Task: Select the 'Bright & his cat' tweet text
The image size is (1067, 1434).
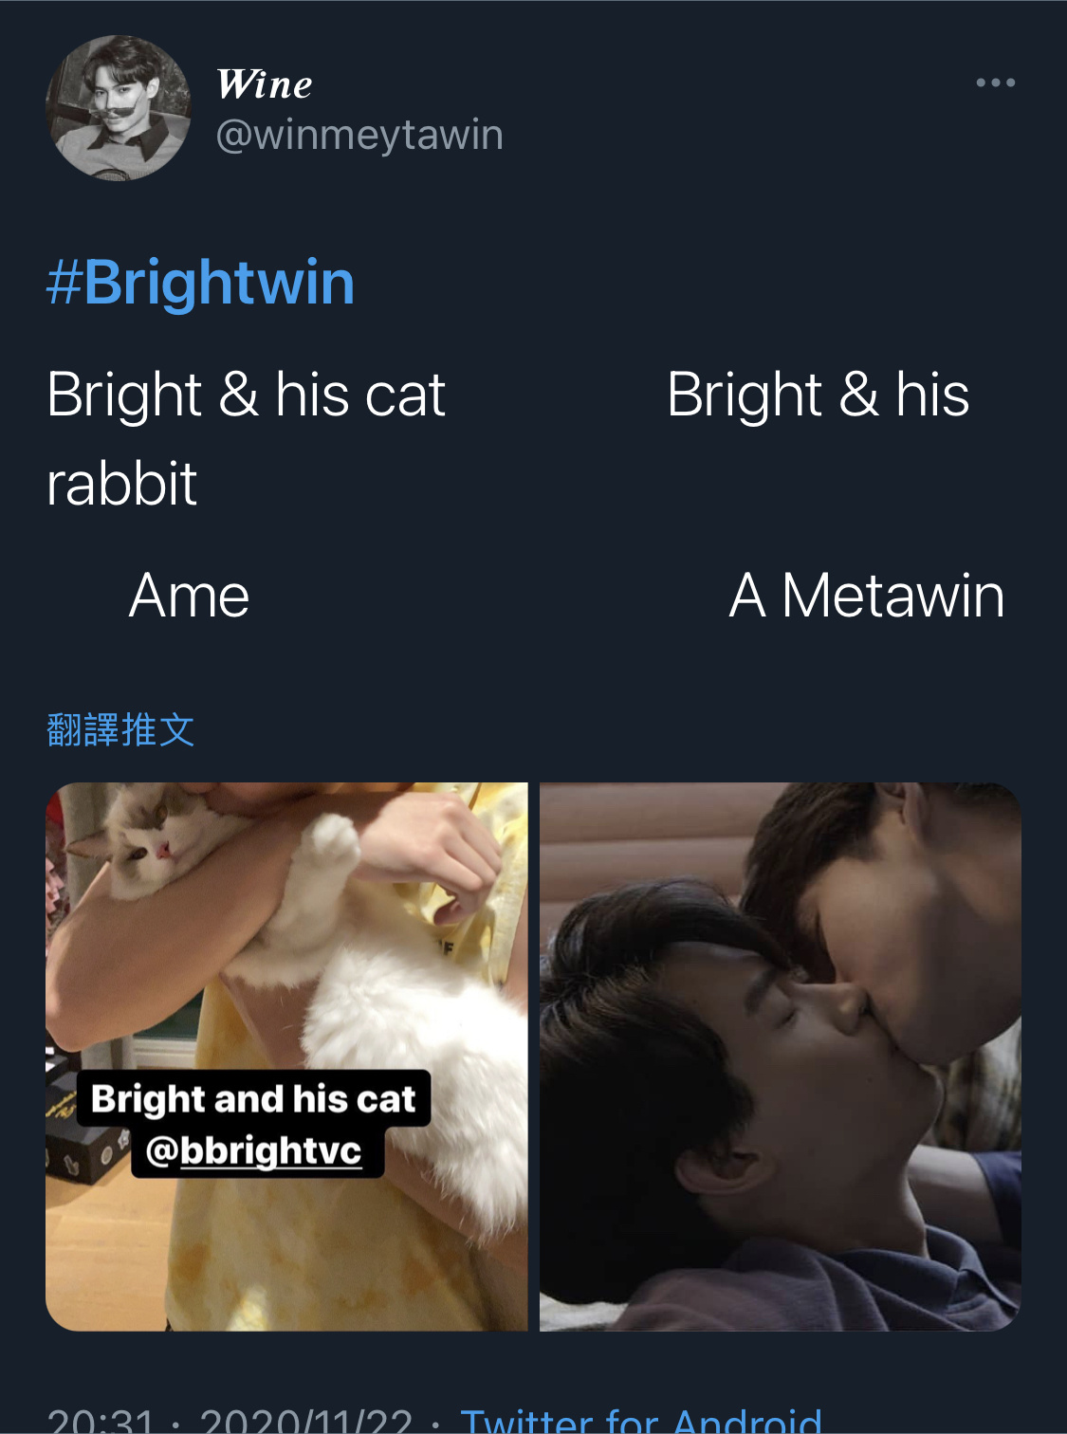Action: coord(246,395)
